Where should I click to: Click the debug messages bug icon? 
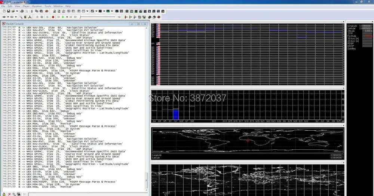pyautogui.click(x=25, y=17)
